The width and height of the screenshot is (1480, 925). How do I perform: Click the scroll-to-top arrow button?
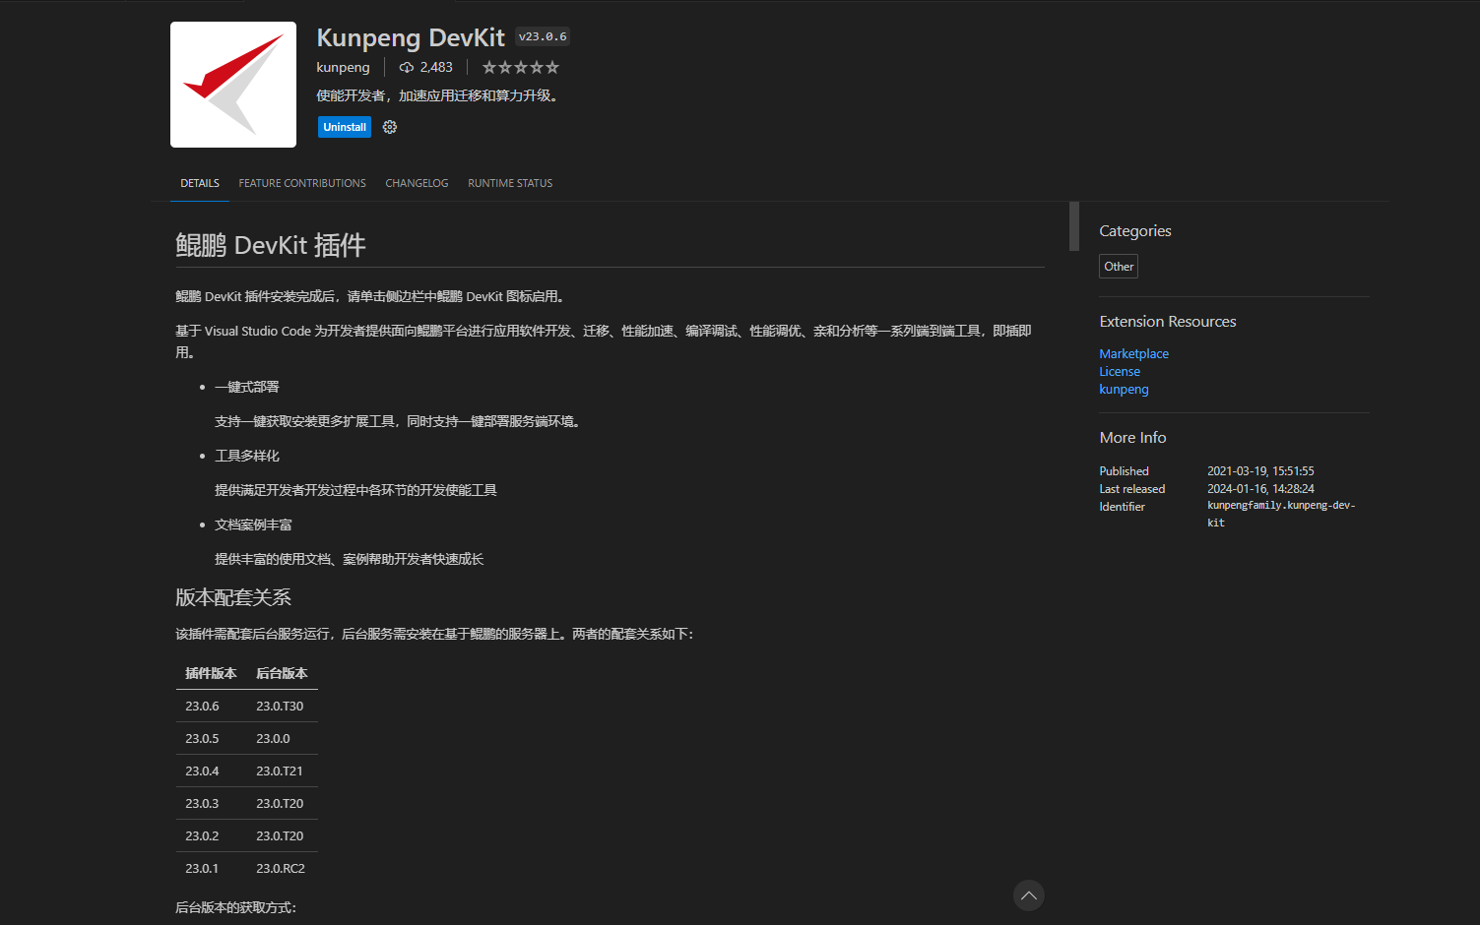click(1029, 895)
